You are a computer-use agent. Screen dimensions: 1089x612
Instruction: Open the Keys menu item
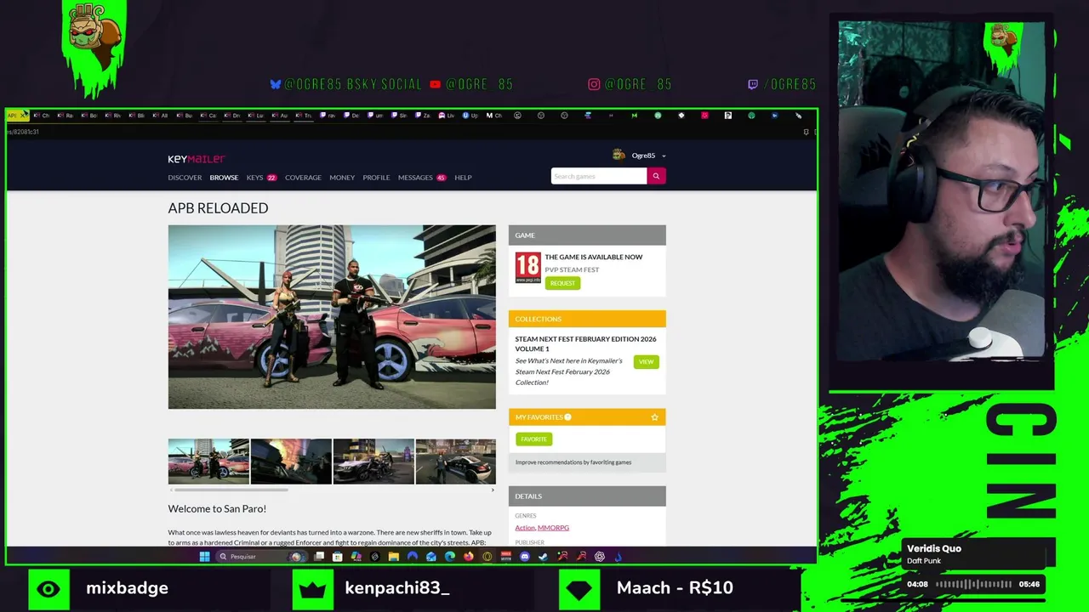[254, 178]
